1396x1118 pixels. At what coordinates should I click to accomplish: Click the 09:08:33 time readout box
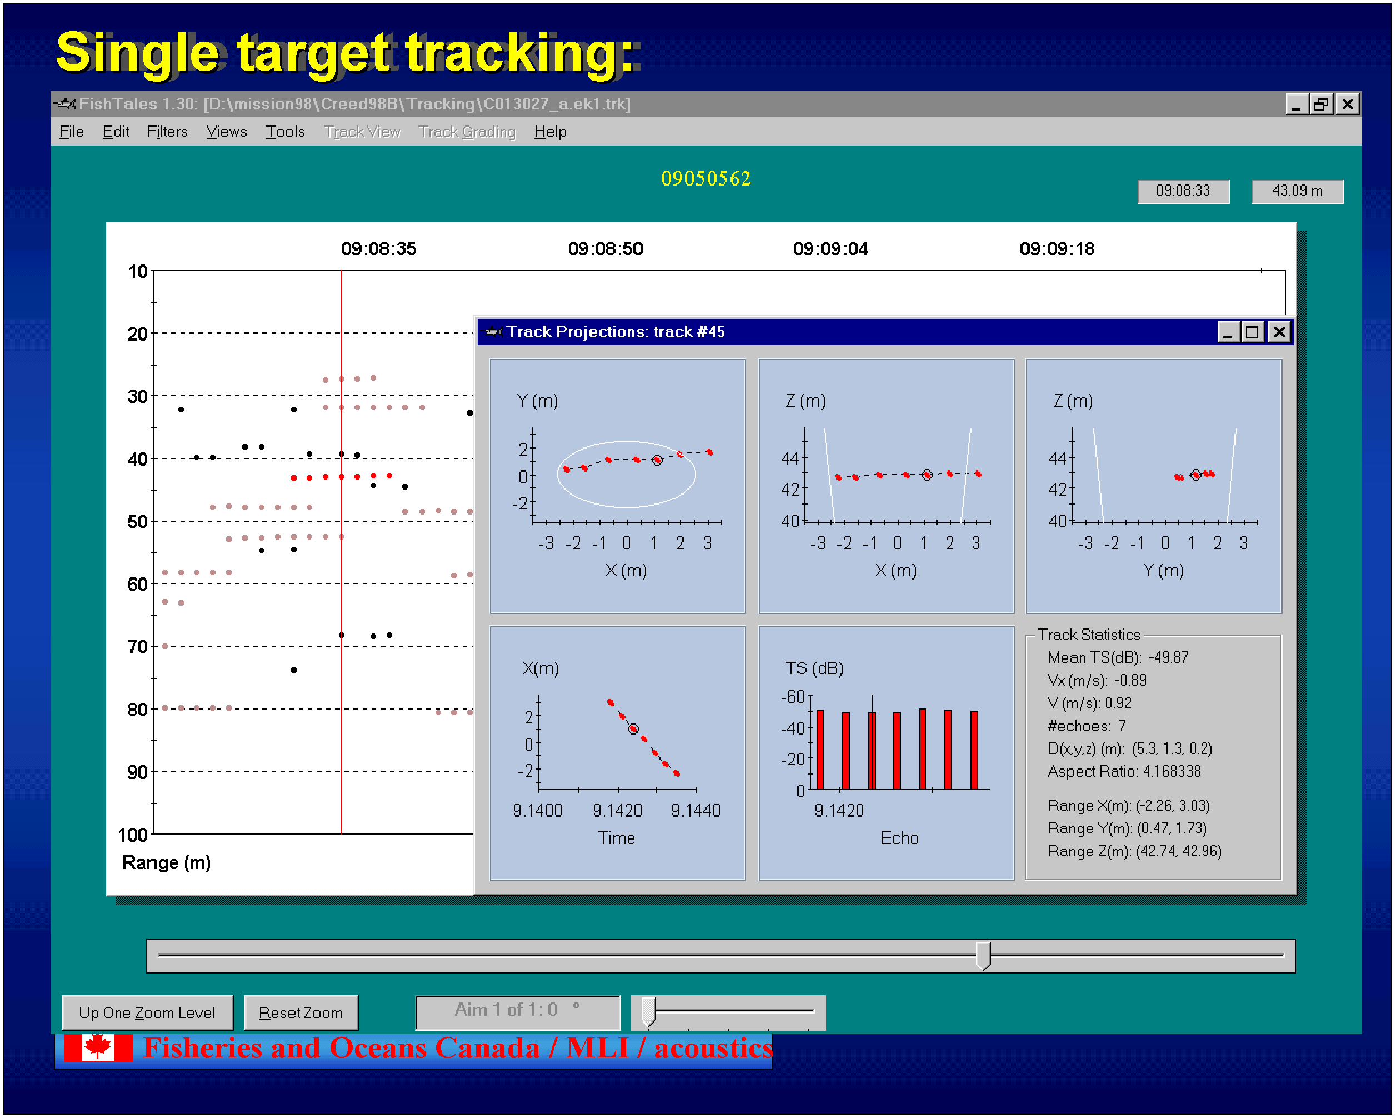coord(1183,191)
